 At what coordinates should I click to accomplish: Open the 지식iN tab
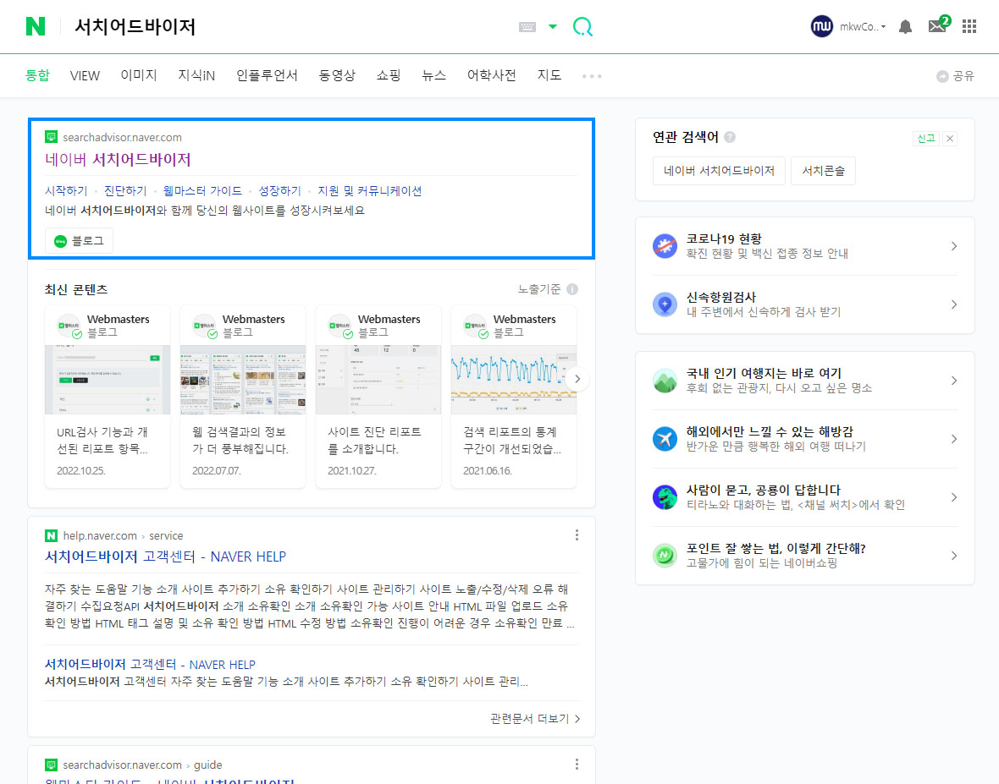click(x=196, y=75)
